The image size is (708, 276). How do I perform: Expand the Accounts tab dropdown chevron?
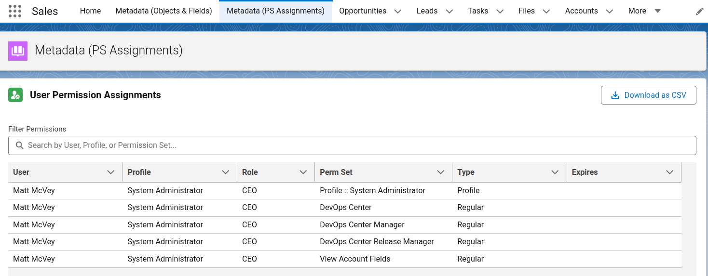609,11
